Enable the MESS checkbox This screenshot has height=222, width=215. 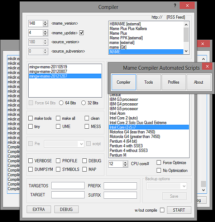[87, 126]
